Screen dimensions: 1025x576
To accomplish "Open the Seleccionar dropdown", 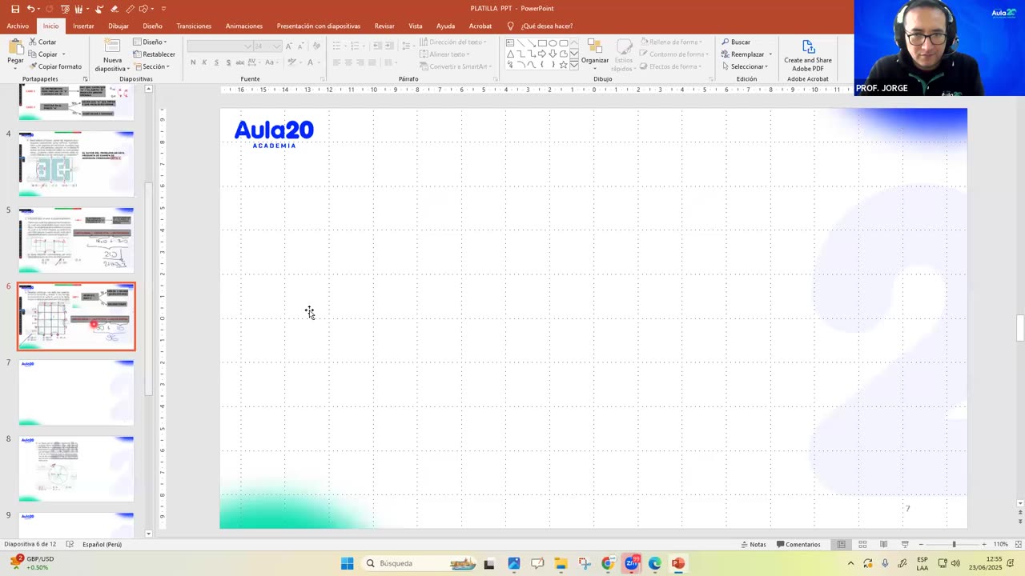I will (746, 66).
